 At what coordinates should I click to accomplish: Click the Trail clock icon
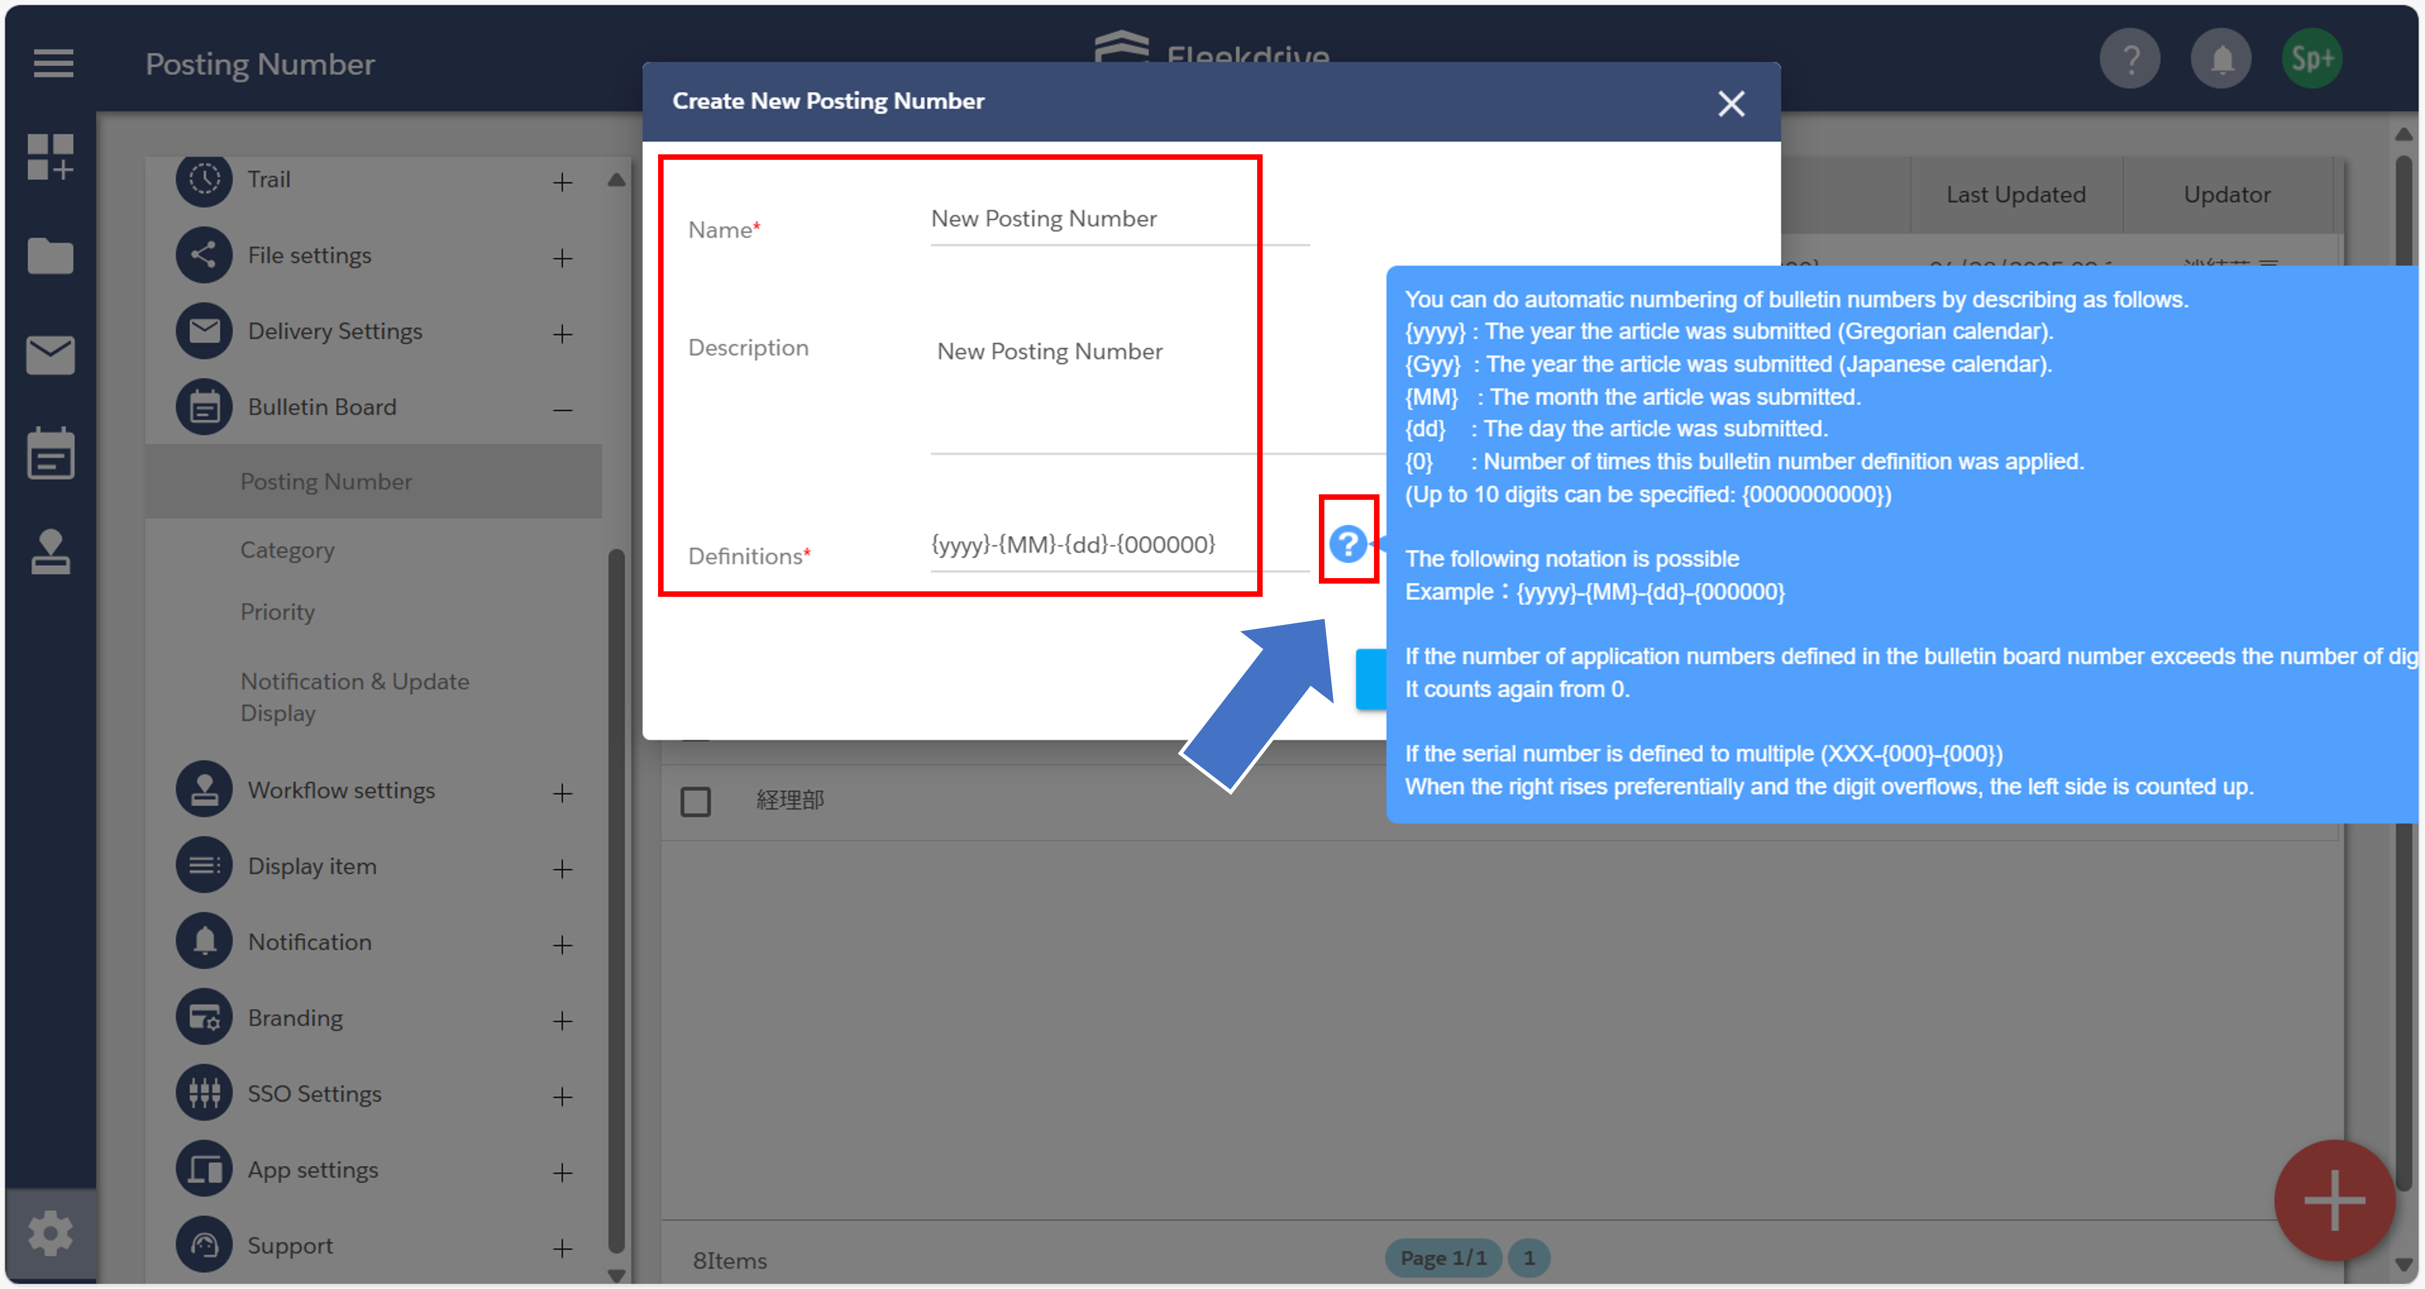[x=203, y=179]
